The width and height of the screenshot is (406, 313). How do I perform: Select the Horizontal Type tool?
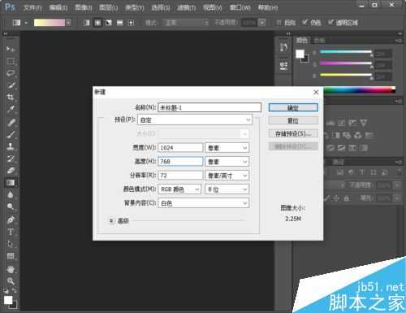pos(11,232)
